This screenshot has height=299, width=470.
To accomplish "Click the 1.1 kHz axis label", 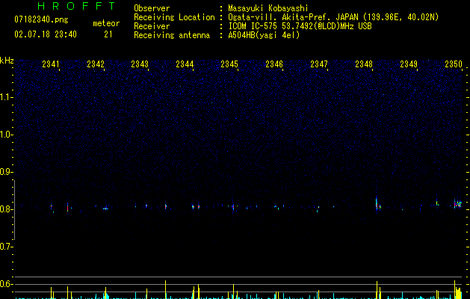I will point(5,97).
